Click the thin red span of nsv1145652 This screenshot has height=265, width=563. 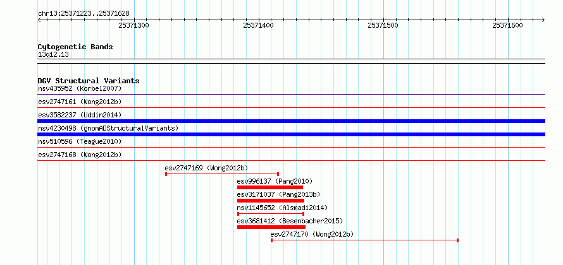pos(271,214)
